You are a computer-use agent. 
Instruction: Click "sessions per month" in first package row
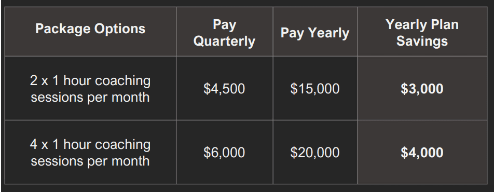pos(90,97)
